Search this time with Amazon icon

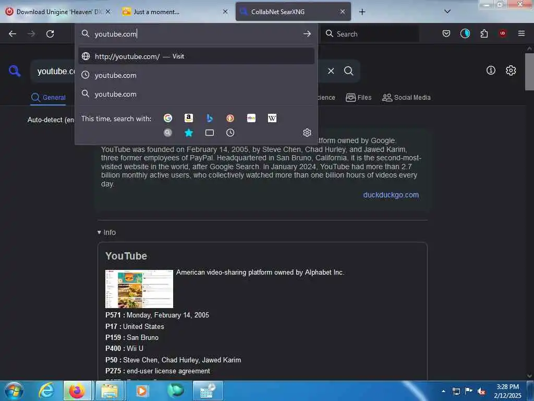(x=189, y=118)
